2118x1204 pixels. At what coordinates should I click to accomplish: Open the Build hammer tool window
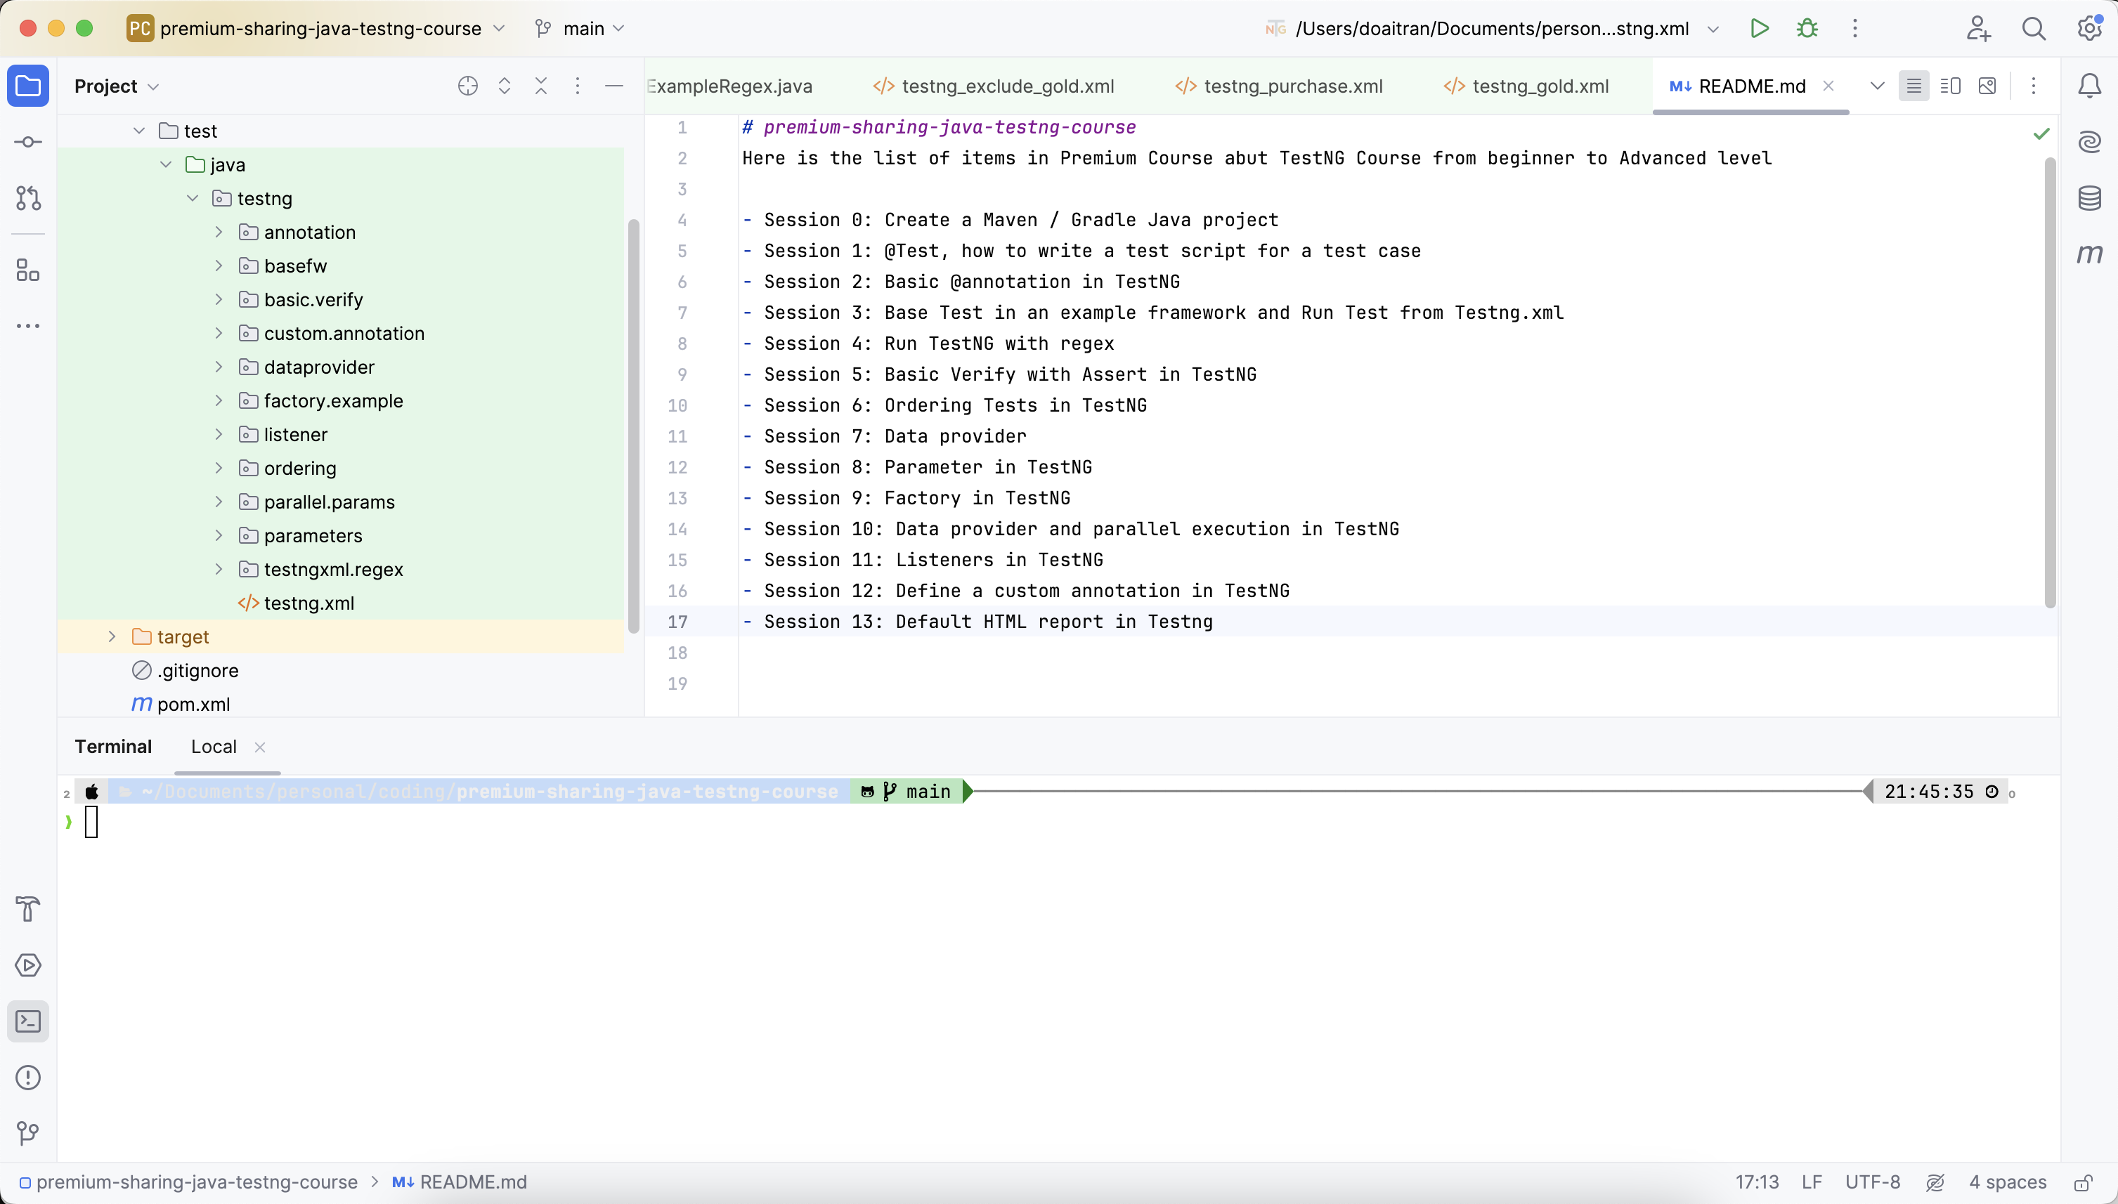[x=28, y=909]
